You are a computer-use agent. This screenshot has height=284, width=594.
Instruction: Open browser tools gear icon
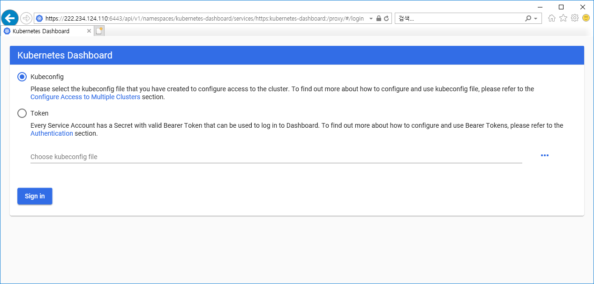click(575, 18)
